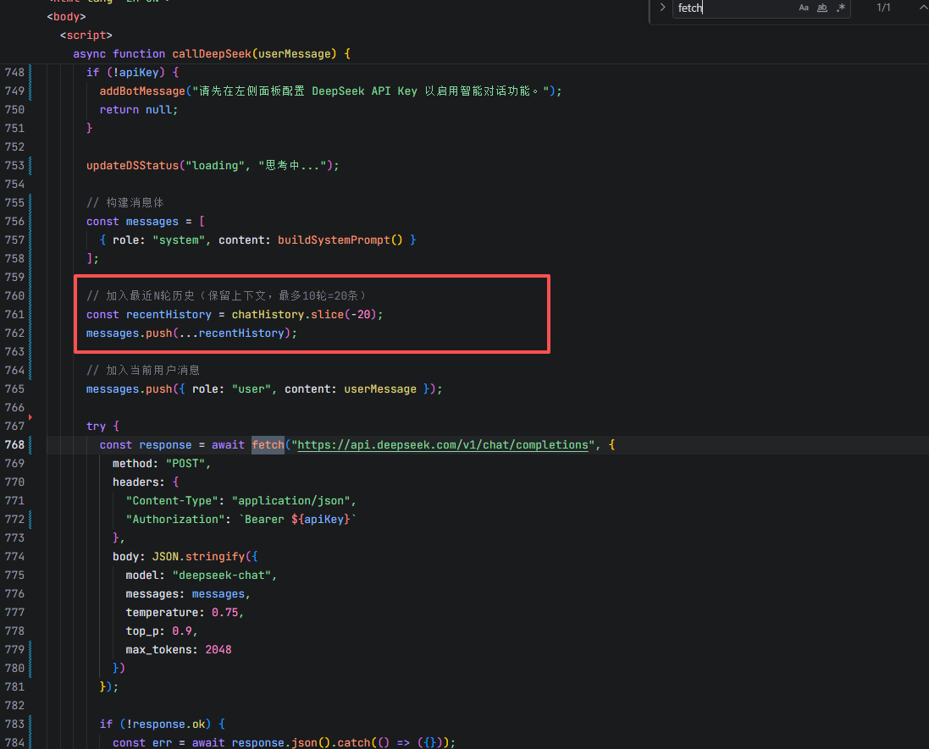
Task: Click "updateDSStatus" function call
Action: pos(132,165)
